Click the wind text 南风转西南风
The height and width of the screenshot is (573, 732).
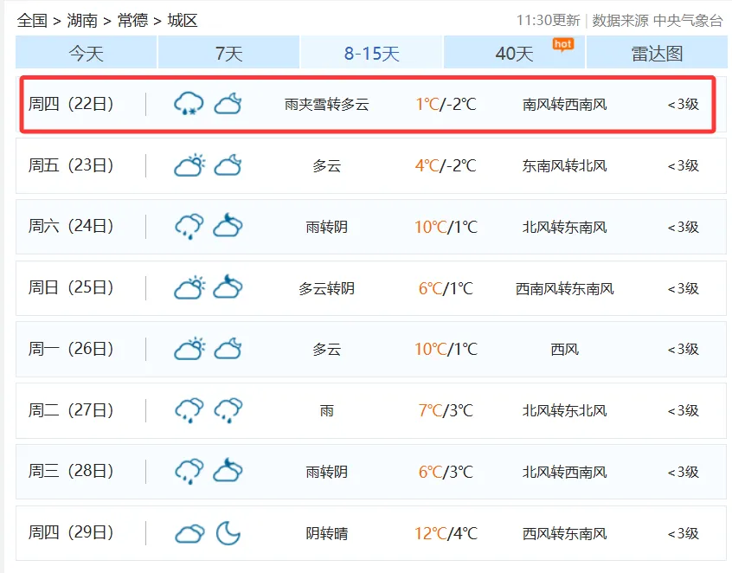tap(564, 104)
